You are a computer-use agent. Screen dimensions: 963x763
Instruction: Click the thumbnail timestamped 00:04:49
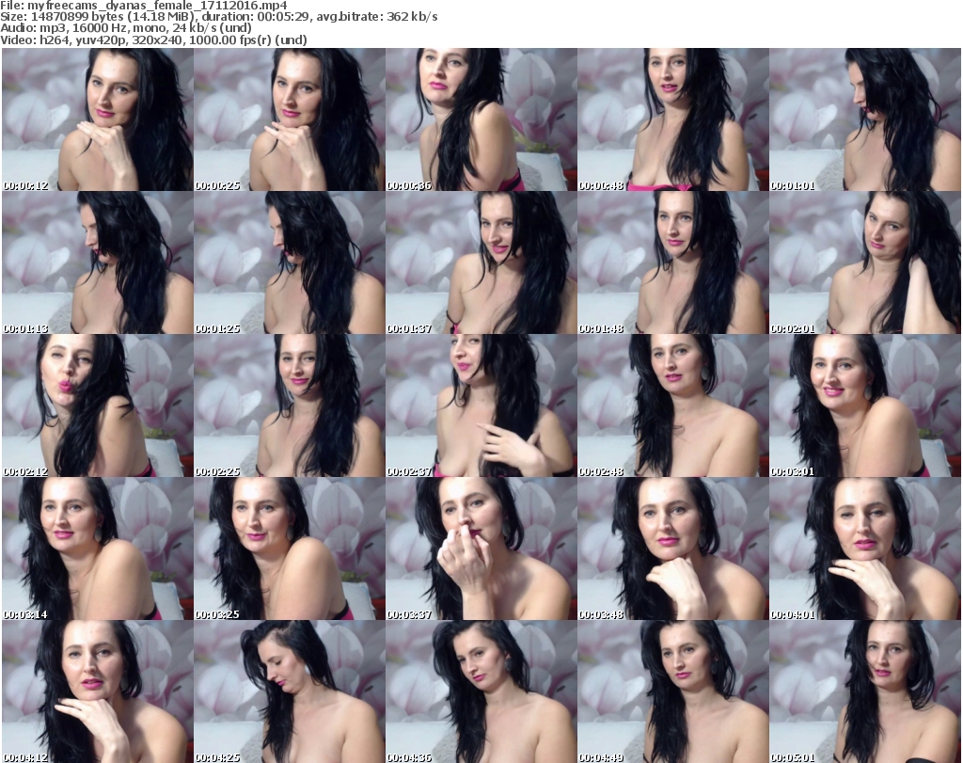coord(672,691)
